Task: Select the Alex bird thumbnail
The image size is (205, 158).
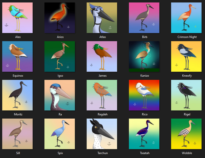Action: (17, 18)
